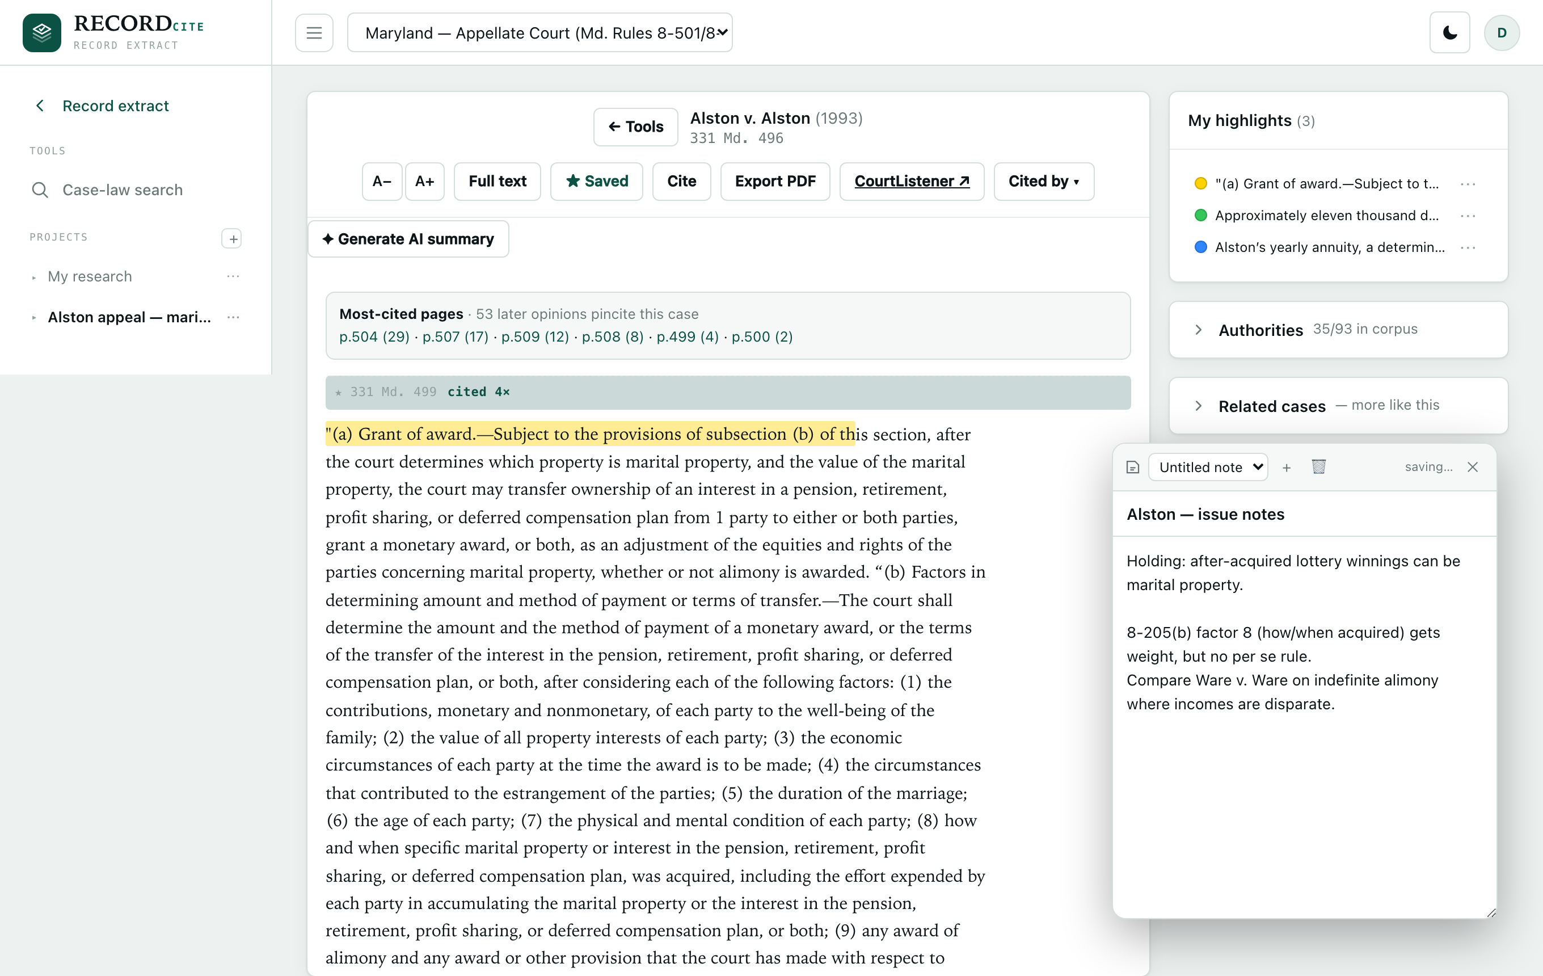Open the jurisdiction court rules dropdown
Viewport: 1543px width, 976px height.
pos(539,33)
